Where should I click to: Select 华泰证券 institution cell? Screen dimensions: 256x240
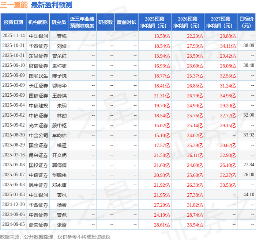[x=38, y=46]
